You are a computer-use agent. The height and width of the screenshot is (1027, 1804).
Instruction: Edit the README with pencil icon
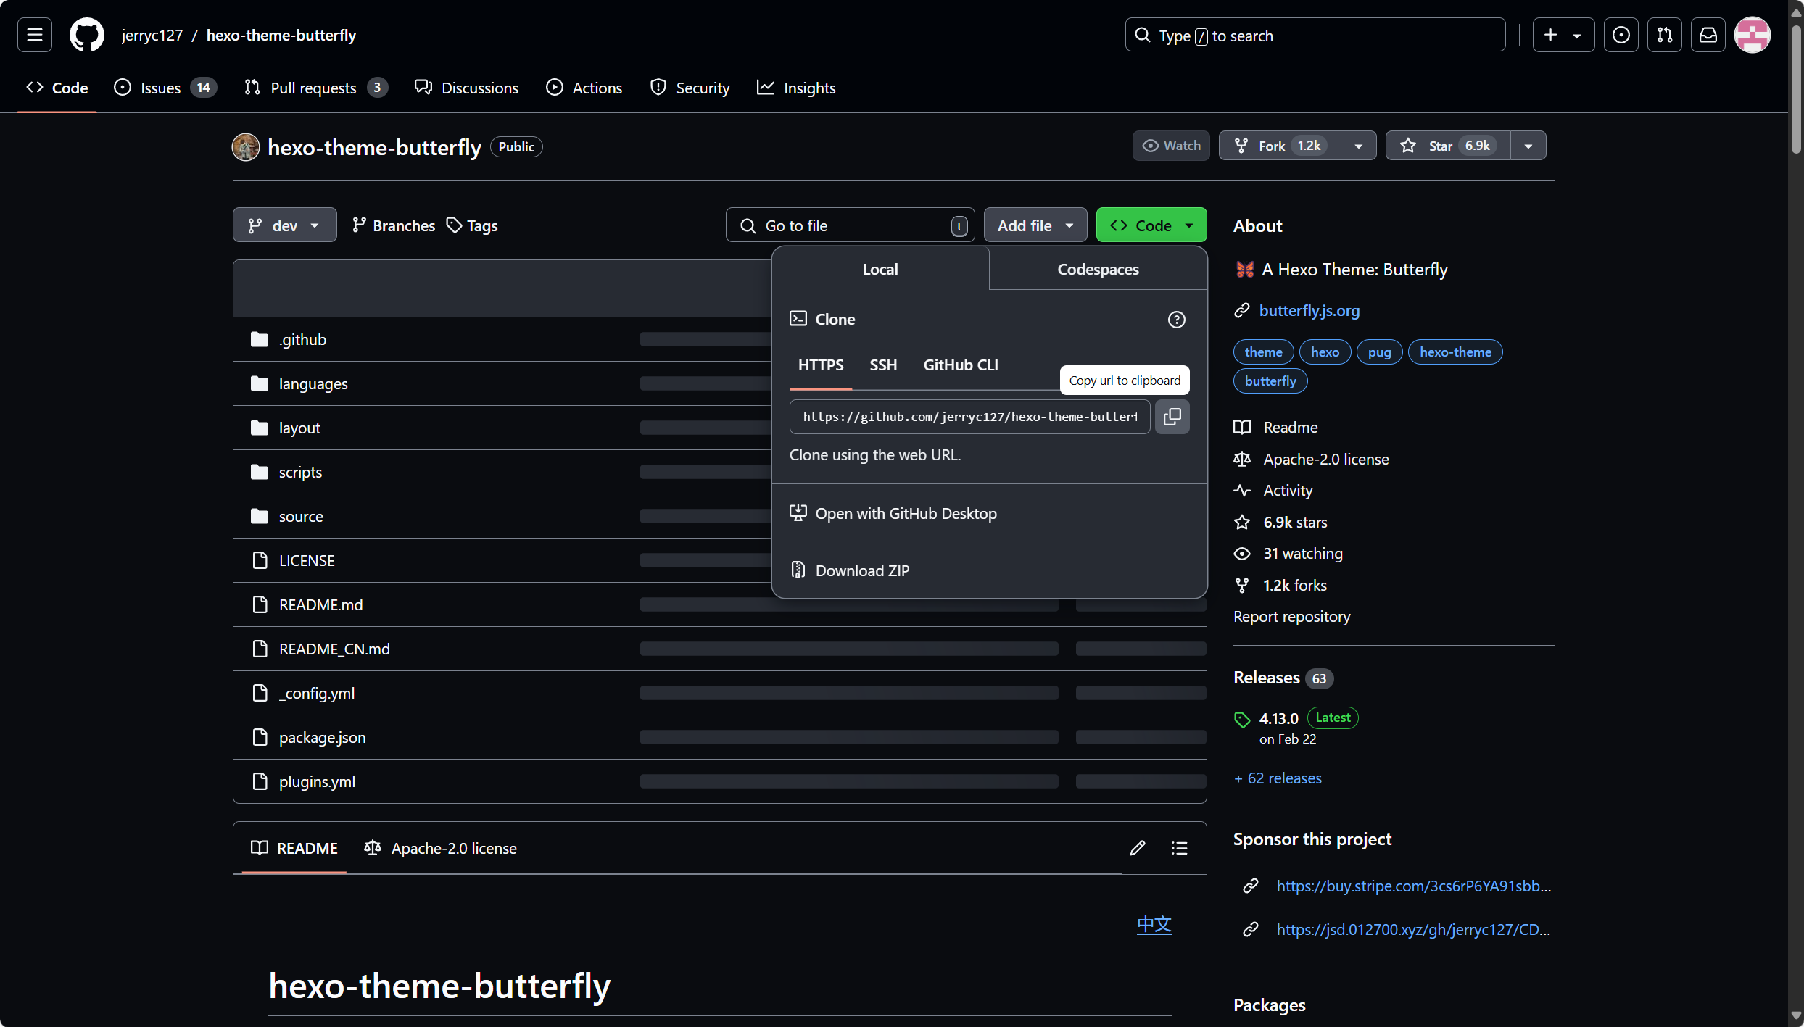[x=1137, y=848]
